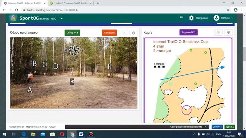Go forward in the browser
Viewport: 246px width, 138px height.
(x=10, y=10)
